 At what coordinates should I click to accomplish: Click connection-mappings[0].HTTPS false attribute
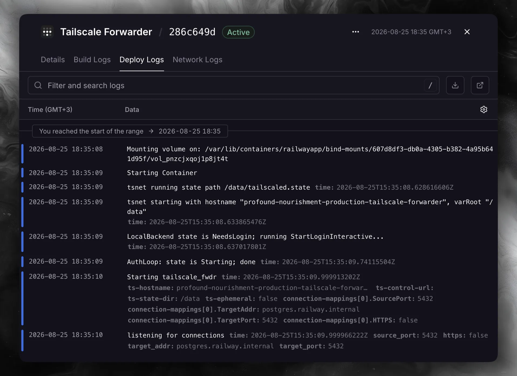click(351, 320)
